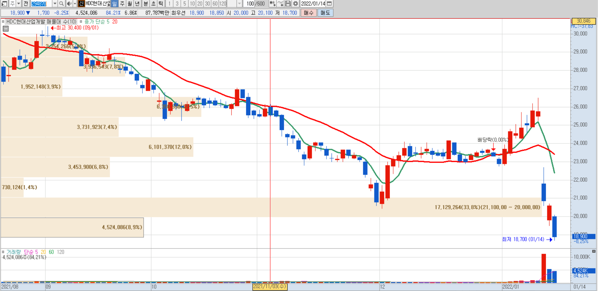Toggle the square marker before 종가 단순
The image size is (598, 291).
tap(81, 22)
